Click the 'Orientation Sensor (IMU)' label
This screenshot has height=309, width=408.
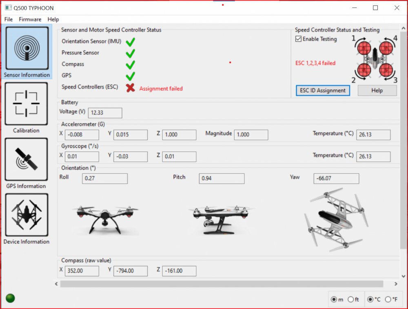click(91, 41)
